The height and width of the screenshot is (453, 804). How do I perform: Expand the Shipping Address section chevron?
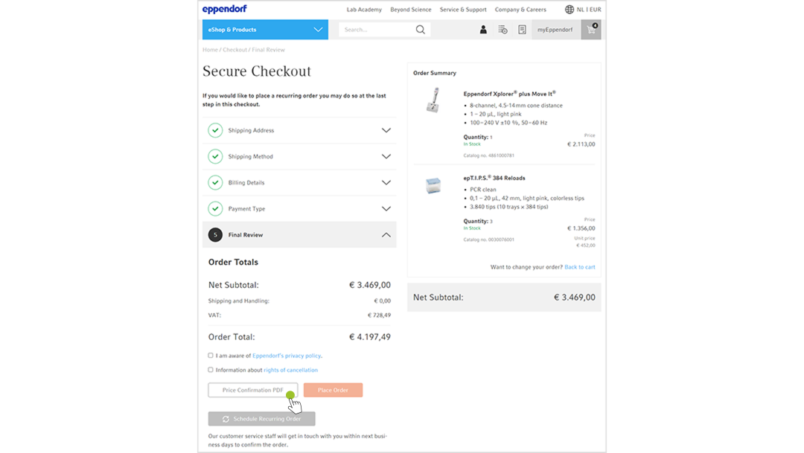pos(386,130)
